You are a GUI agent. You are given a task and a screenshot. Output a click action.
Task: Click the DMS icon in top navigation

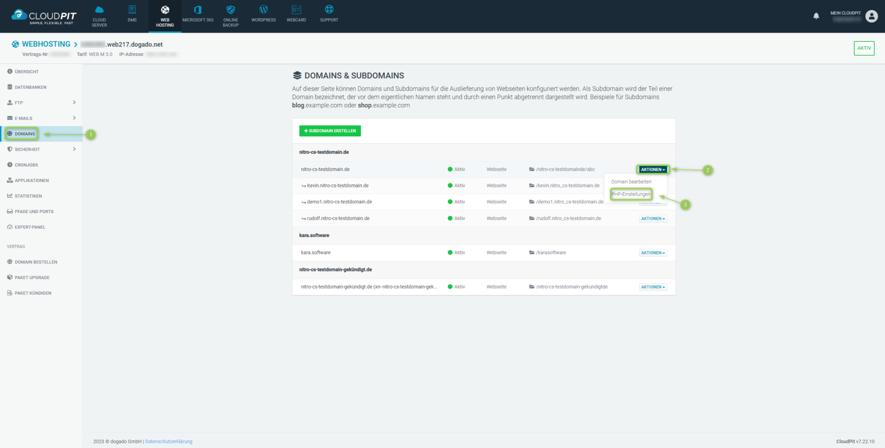[132, 10]
